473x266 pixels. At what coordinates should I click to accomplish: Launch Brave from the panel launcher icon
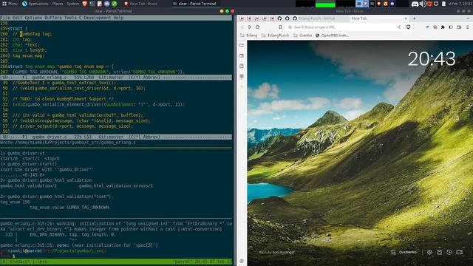click(85, 4)
